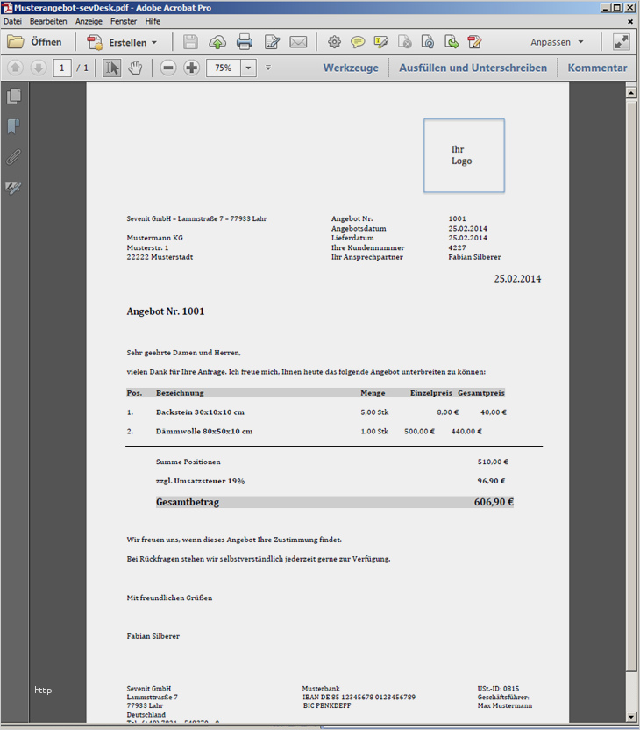Go to previous page arrow
Image resolution: width=640 pixels, height=730 pixels.
point(15,68)
